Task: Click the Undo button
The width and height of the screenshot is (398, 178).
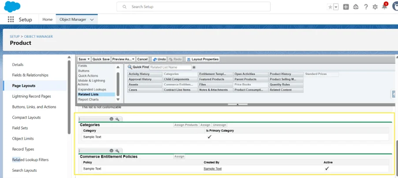Action: [x=159, y=59]
